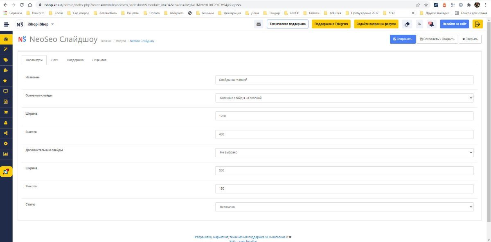Open the document sidebar section
The image size is (491, 242).
6,102
